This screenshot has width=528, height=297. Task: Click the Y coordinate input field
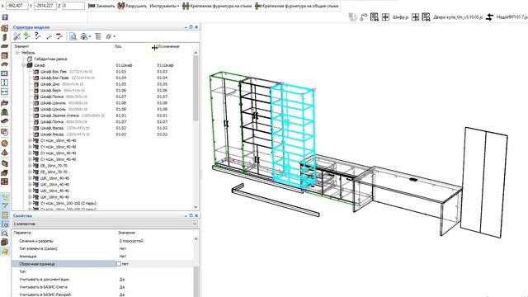coord(45,6)
